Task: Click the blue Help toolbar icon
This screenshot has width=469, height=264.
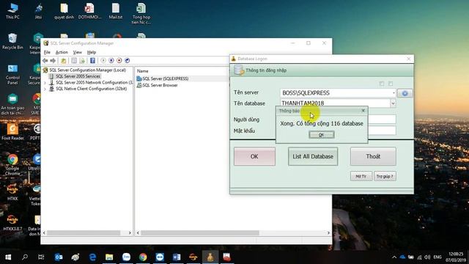Action: (92, 60)
